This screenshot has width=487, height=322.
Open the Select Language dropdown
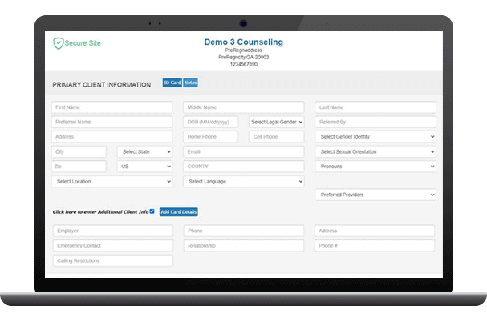243,182
